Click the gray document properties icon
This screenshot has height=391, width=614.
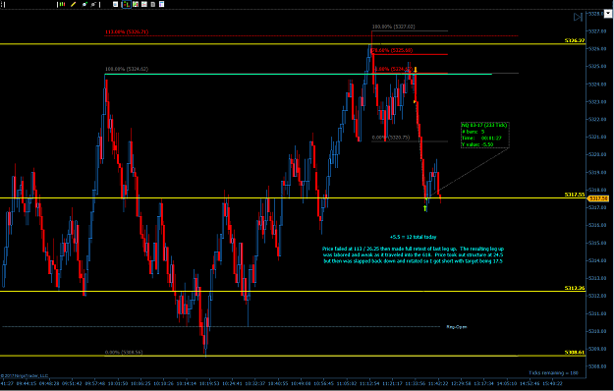153,4
